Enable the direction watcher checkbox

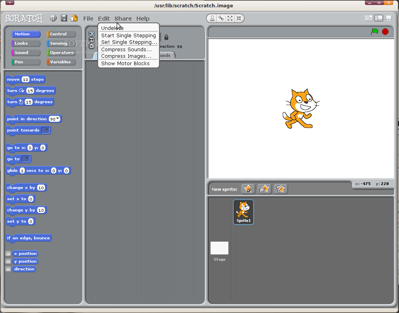8,269
